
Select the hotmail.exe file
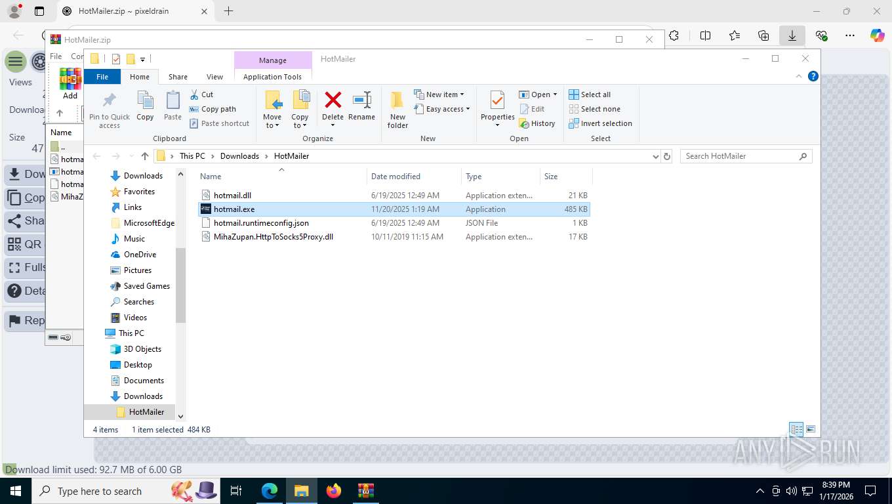coord(394,209)
